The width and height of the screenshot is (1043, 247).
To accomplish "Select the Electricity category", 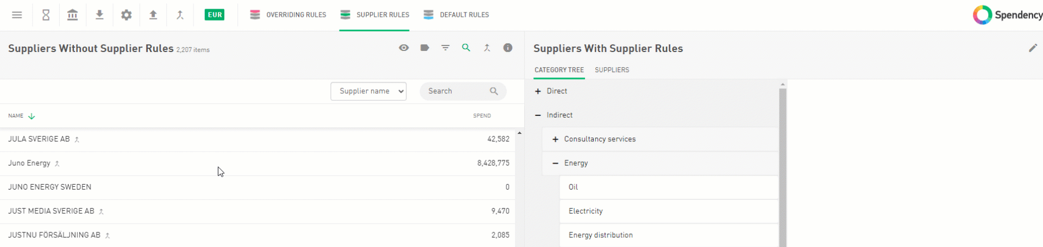I will pyautogui.click(x=586, y=211).
